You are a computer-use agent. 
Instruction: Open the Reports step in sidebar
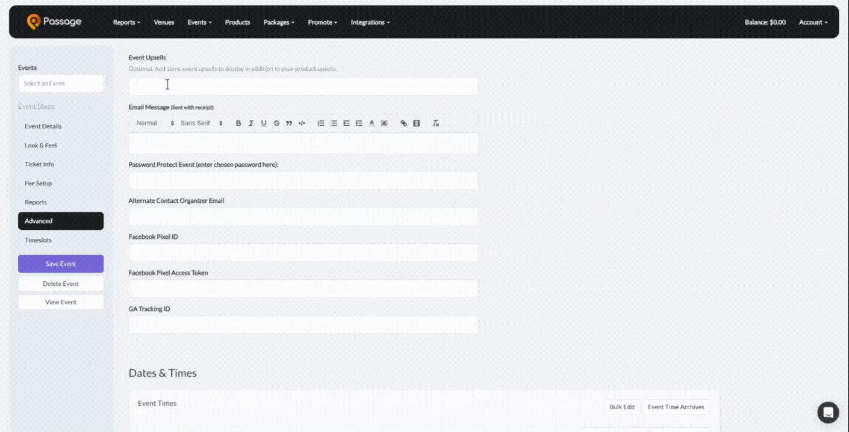pos(61,202)
